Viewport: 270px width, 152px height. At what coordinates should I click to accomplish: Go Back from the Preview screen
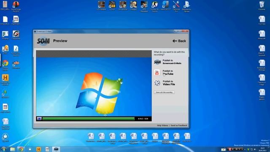tap(179, 41)
